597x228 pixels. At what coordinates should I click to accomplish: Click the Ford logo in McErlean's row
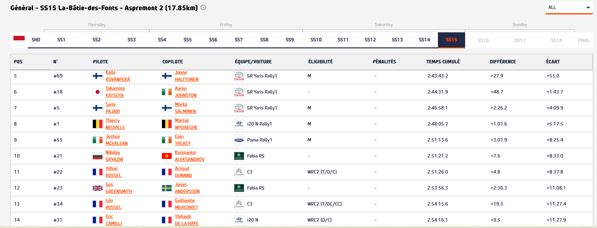(239, 140)
